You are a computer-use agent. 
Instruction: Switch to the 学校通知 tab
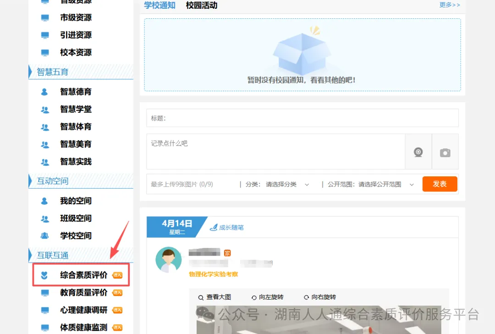159,5
